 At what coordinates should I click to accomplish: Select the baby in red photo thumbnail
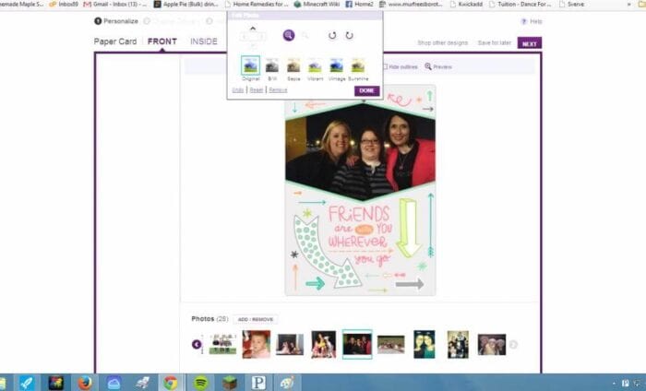click(257, 344)
